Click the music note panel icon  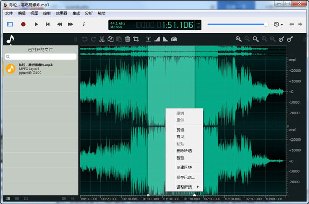click(10, 39)
